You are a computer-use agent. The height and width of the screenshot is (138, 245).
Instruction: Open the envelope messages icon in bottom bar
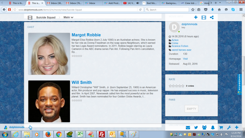[188, 128]
